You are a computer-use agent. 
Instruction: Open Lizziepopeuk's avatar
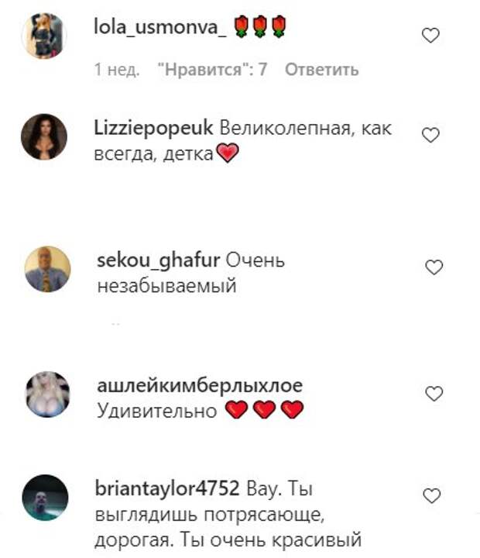(44, 136)
